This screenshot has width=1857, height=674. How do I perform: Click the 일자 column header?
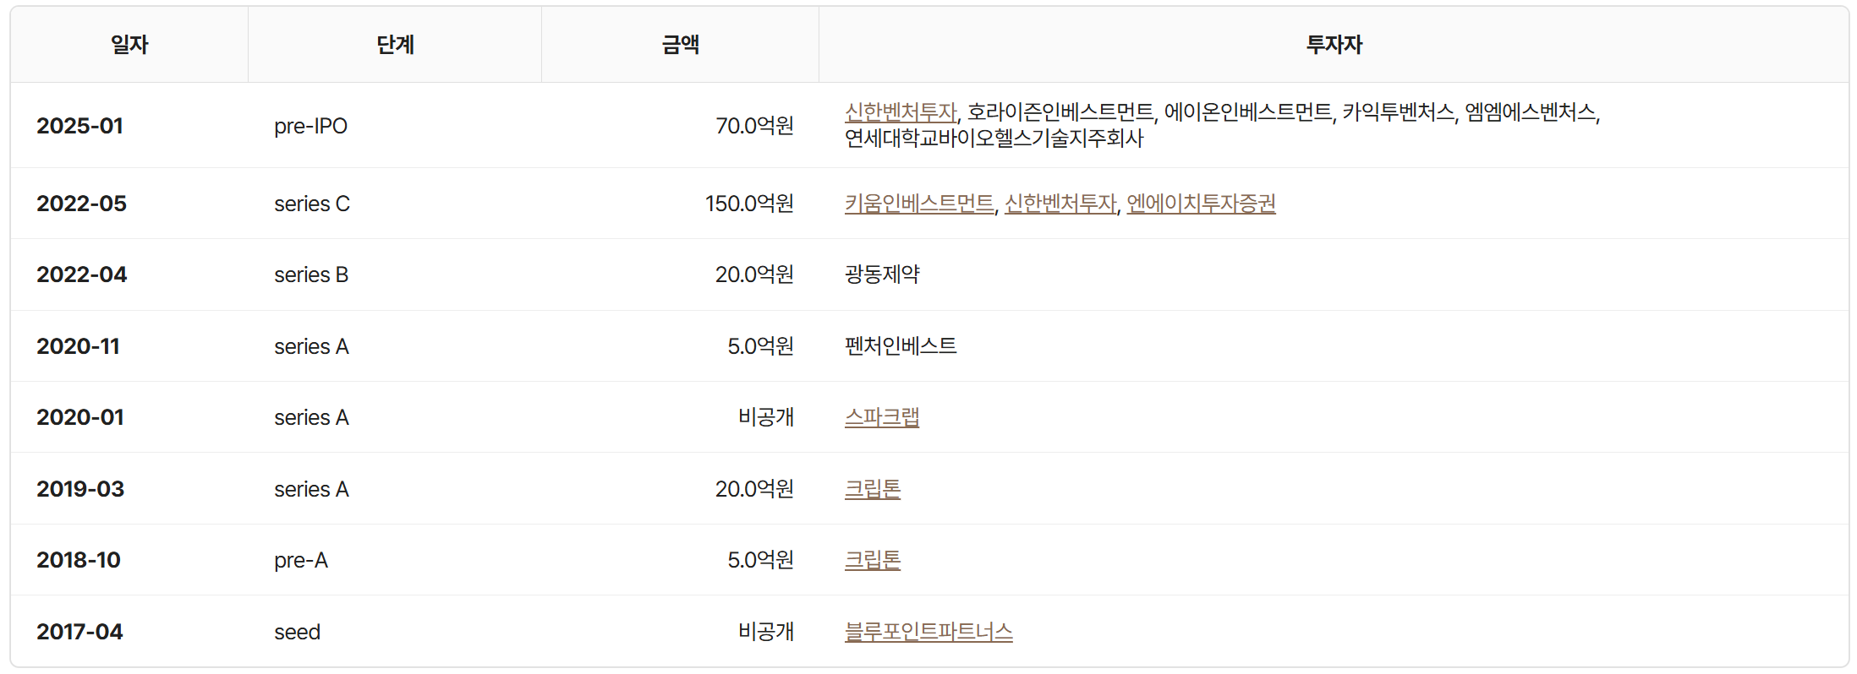coord(129,45)
